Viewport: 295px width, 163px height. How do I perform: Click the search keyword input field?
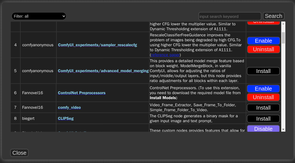tap(230, 16)
